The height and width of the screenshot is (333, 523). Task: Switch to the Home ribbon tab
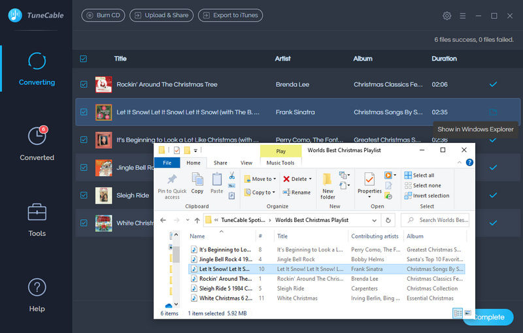194,163
